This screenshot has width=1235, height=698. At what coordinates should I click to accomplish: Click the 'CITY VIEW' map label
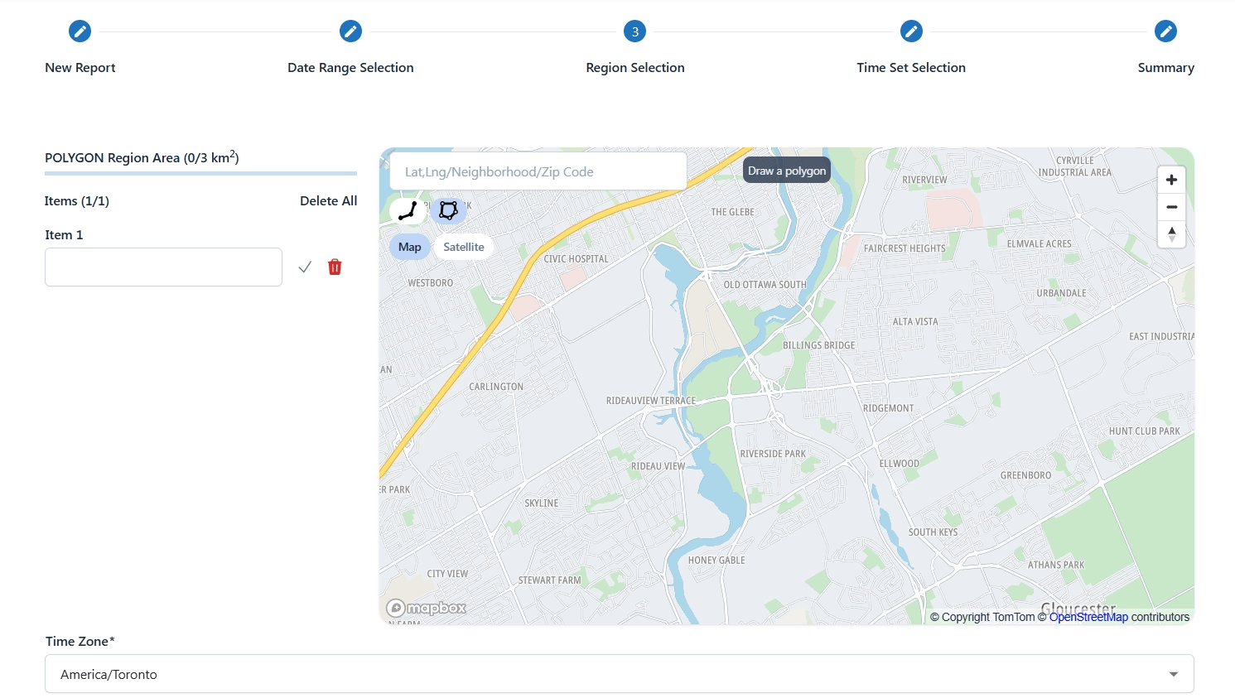tap(447, 574)
